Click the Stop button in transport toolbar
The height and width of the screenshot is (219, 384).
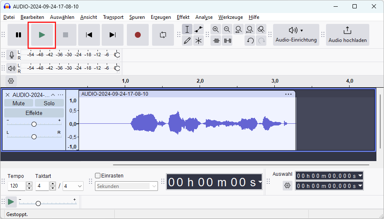[x=66, y=35]
